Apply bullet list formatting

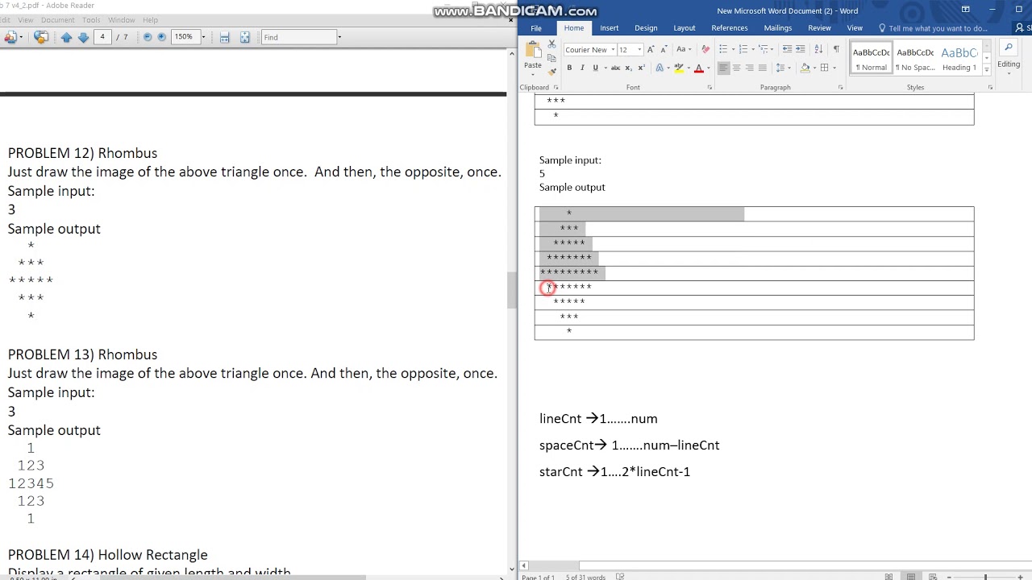(723, 50)
